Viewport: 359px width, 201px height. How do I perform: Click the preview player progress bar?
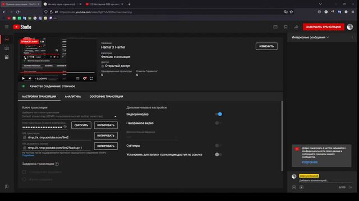click(57, 73)
